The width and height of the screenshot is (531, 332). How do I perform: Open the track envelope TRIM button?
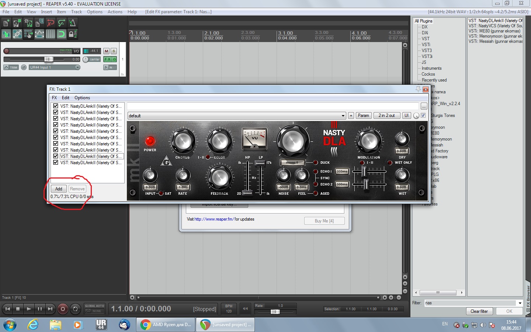[11, 68]
